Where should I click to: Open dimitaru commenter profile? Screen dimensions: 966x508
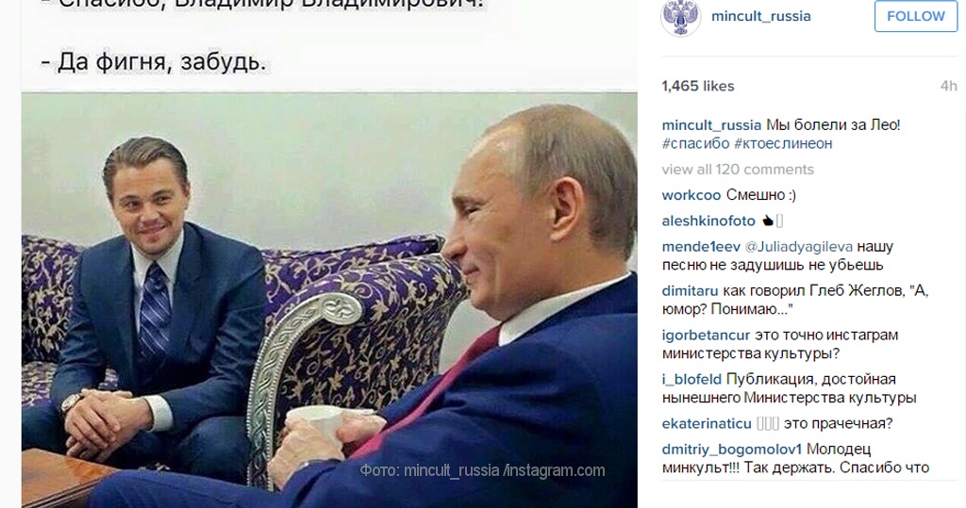click(690, 290)
